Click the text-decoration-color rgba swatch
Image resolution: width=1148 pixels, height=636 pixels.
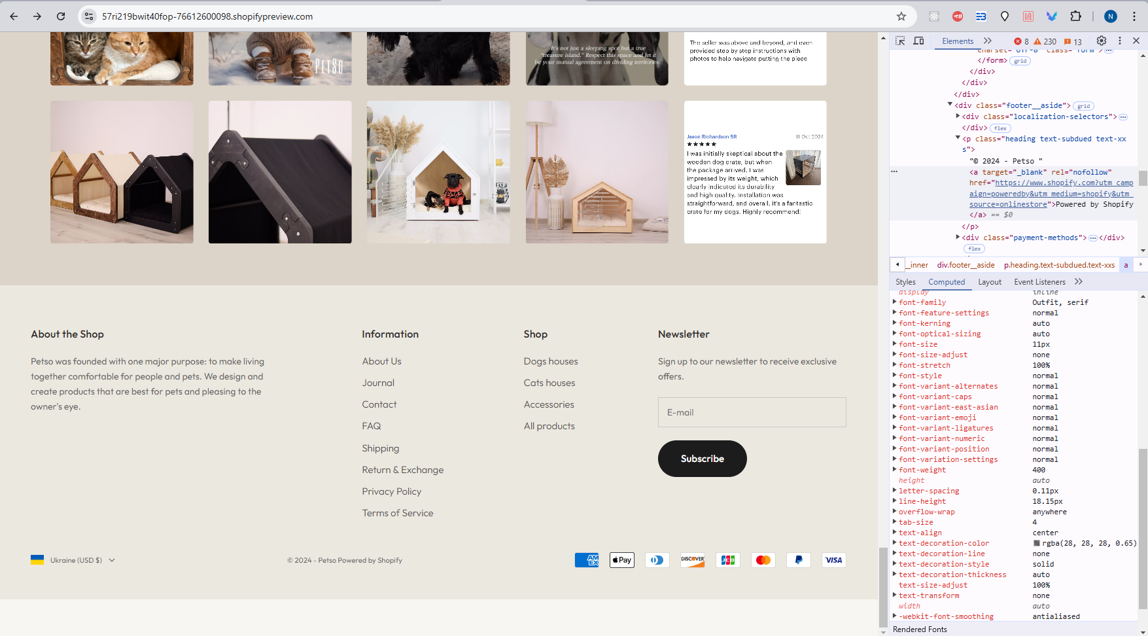click(1036, 543)
